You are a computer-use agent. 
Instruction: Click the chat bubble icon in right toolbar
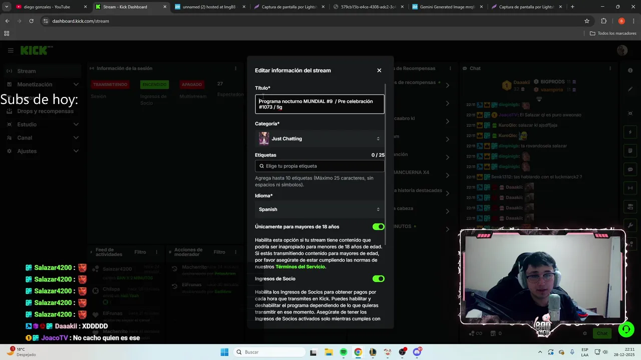[x=630, y=169]
